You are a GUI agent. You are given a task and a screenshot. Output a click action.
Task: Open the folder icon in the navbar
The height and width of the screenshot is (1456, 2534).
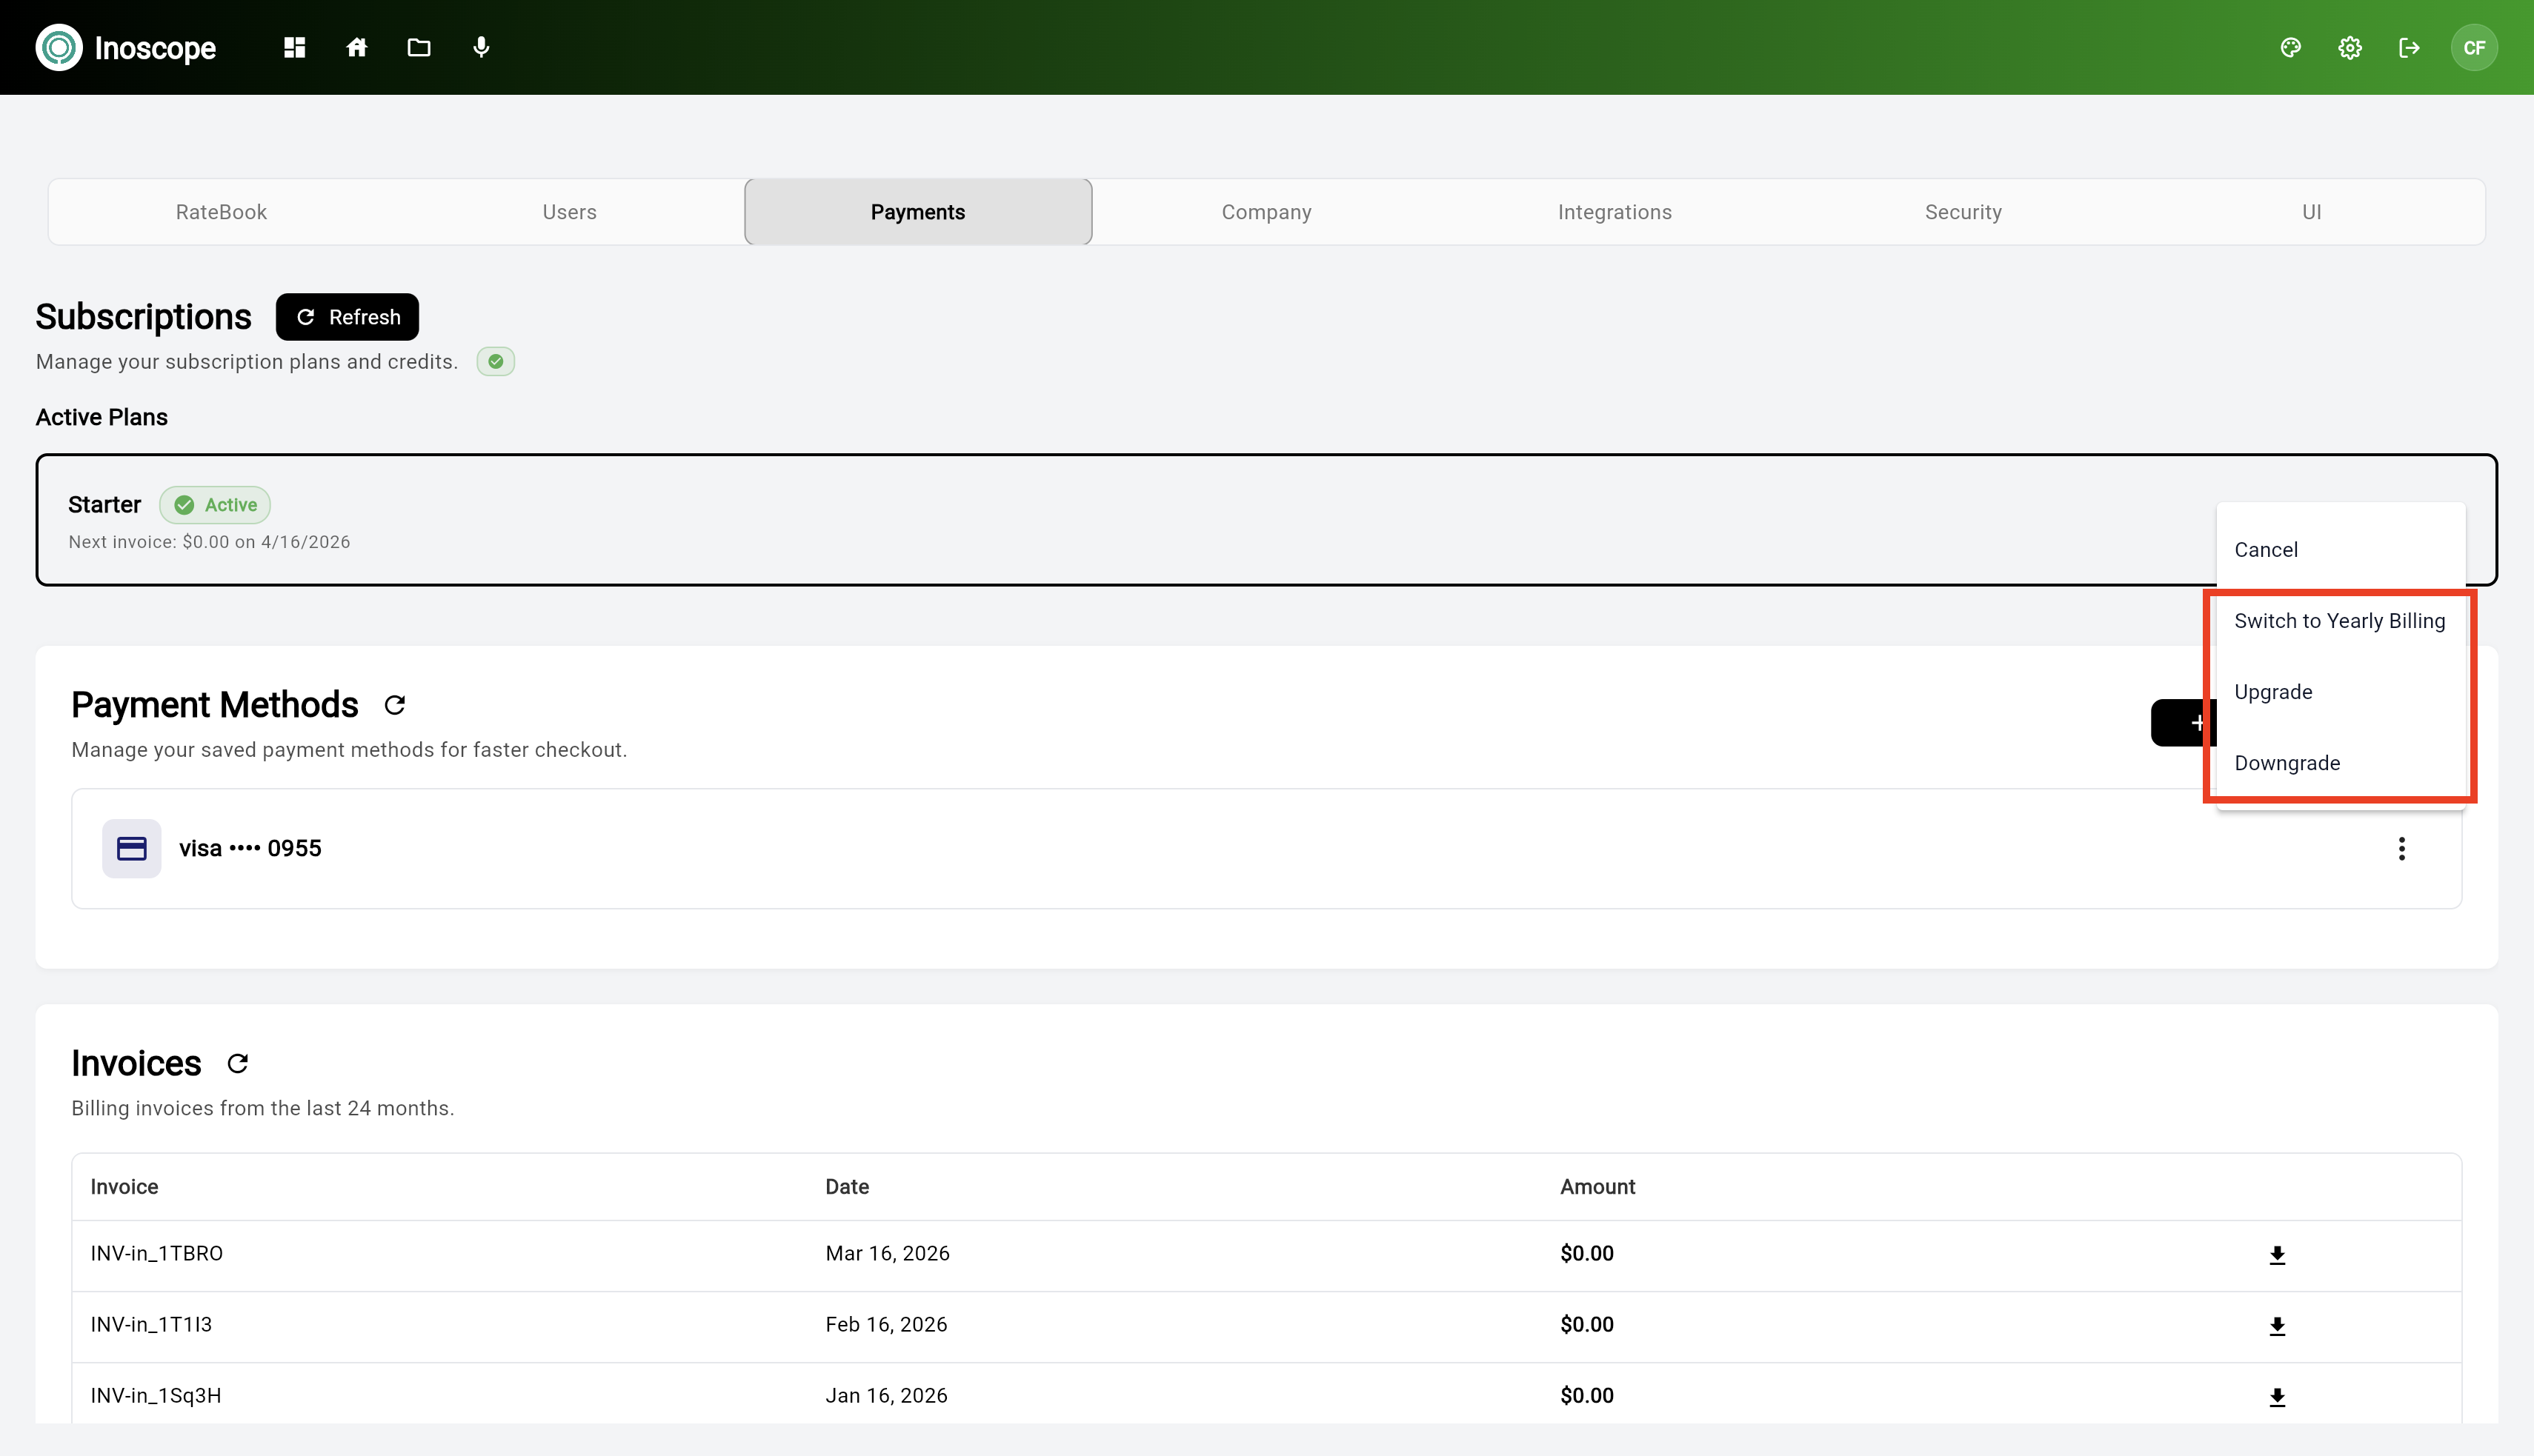tap(418, 47)
